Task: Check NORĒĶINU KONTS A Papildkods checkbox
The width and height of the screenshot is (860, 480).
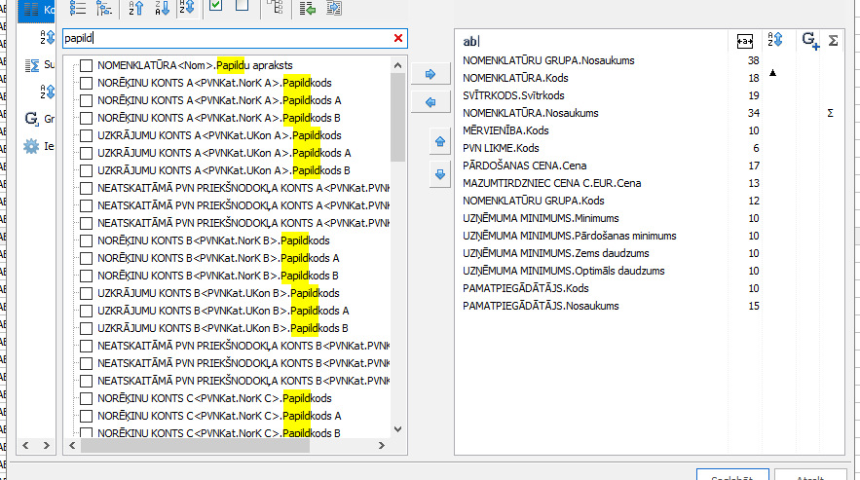Action: (x=86, y=83)
